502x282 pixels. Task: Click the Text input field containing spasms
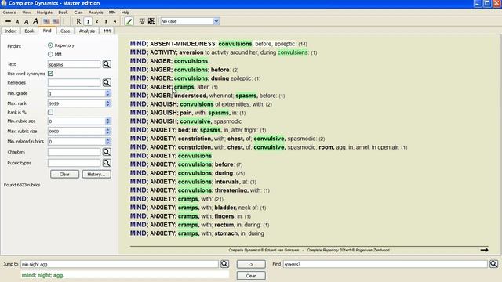coord(74,64)
